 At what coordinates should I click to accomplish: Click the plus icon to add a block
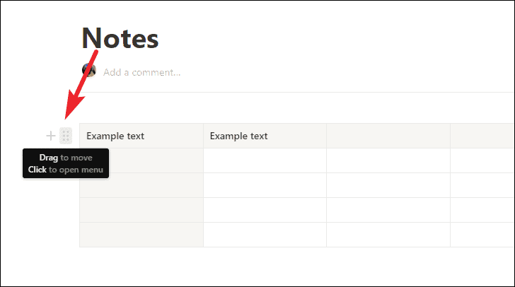point(50,136)
